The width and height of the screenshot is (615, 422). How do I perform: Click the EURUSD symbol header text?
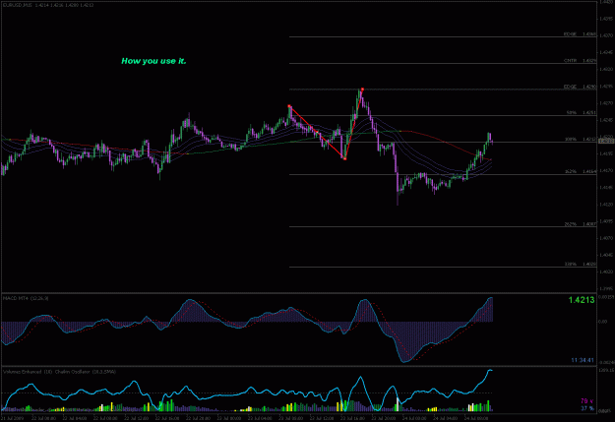(48, 5)
